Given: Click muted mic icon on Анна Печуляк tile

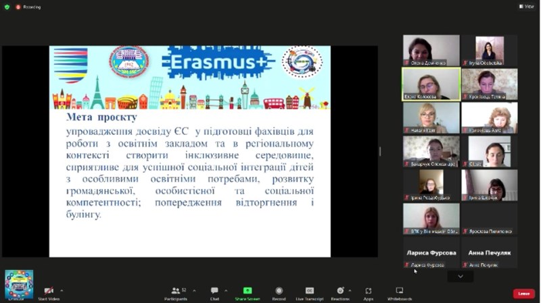Looking at the screenshot, I should (x=465, y=265).
